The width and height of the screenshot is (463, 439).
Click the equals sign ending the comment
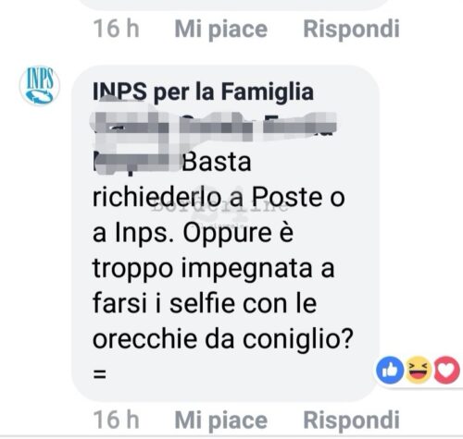(x=100, y=374)
